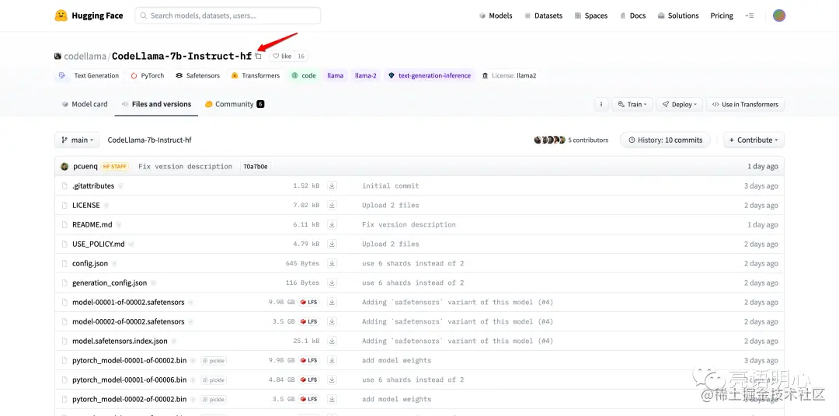
Task: Download pytorch_model-00002-of-00002.bin file
Action: point(332,399)
